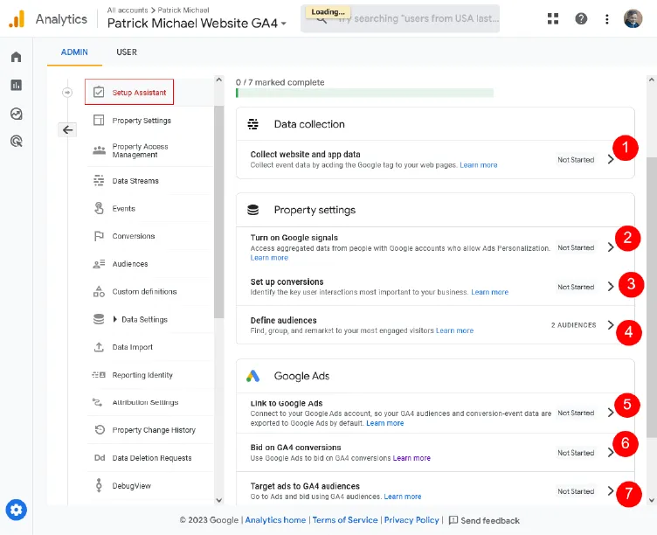Open the three-dot more options menu
This screenshot has width=657, height=535.
click(x=607, y=19)
